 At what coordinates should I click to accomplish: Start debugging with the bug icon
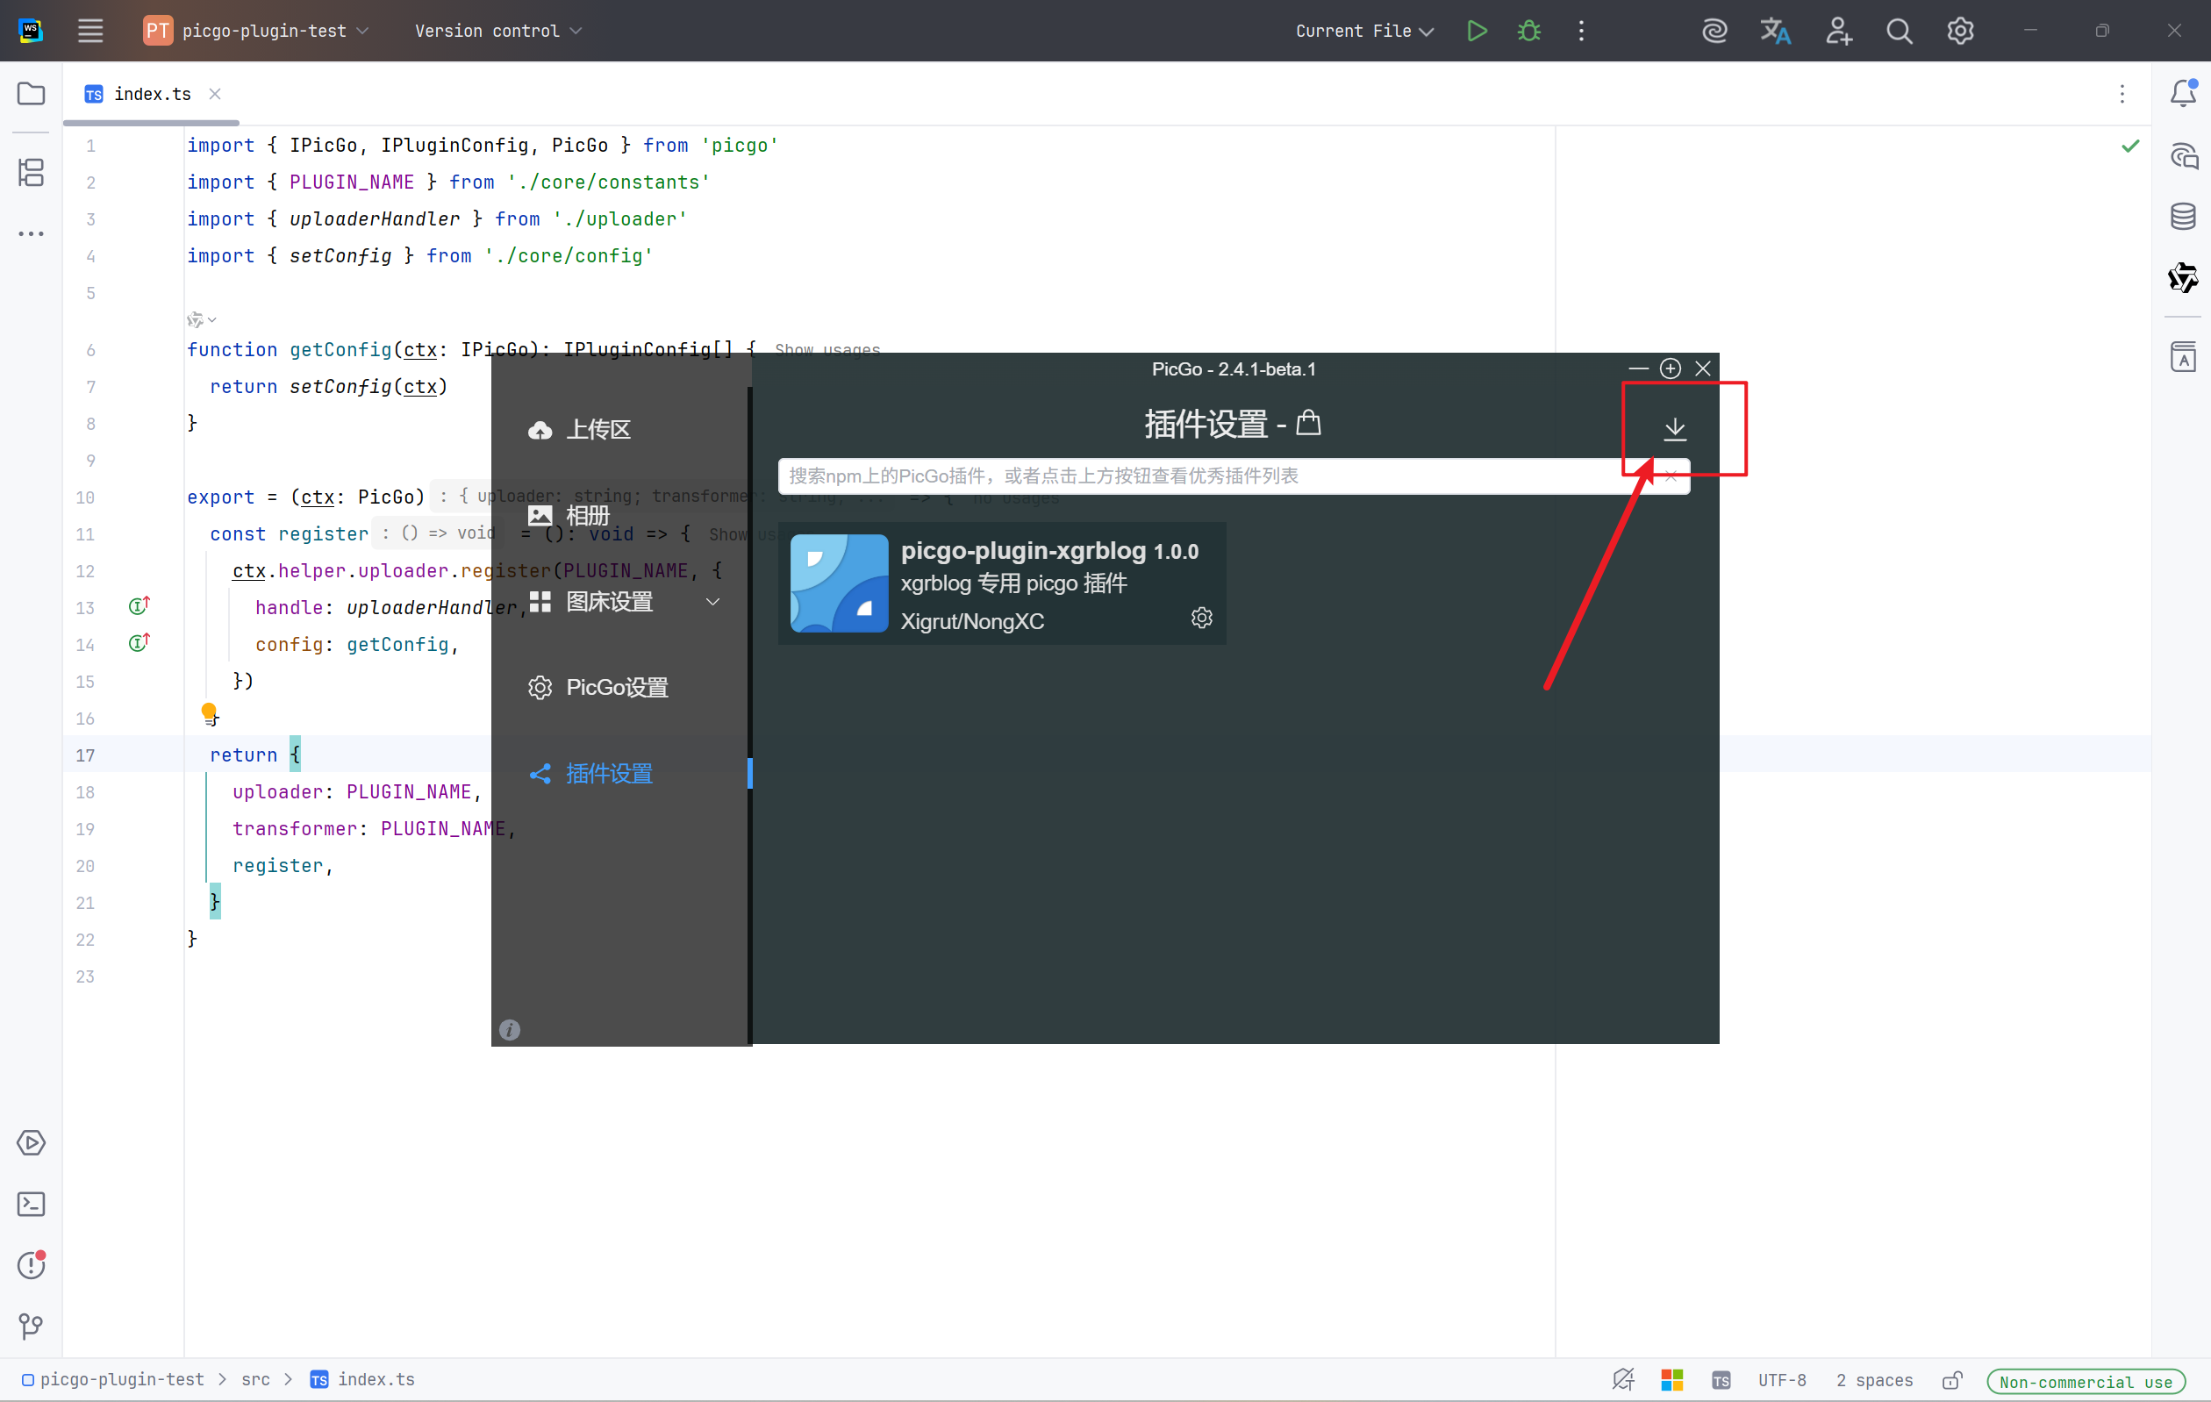click(1528, 31)
